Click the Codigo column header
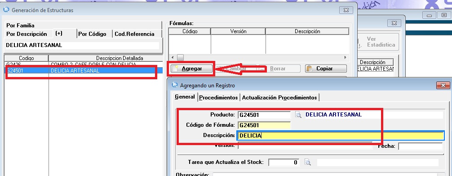This screenshot has width=452, height=176. 27,58
